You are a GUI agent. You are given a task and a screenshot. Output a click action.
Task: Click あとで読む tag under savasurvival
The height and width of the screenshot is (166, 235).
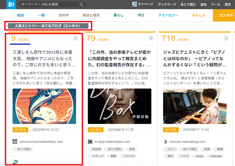click(23, 149)
